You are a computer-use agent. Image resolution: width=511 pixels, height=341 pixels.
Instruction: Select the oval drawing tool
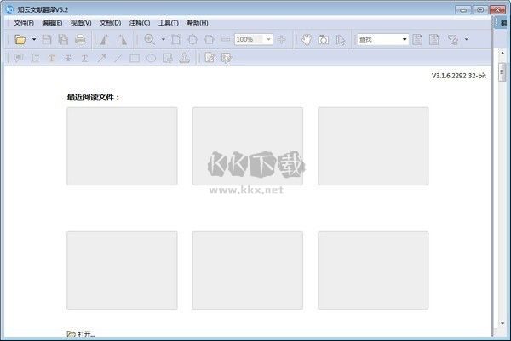[151, 58]
